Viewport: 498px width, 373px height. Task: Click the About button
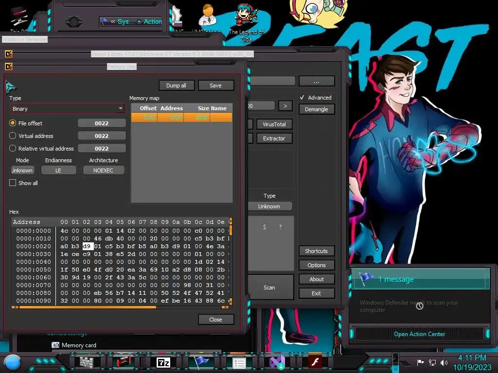316,279
